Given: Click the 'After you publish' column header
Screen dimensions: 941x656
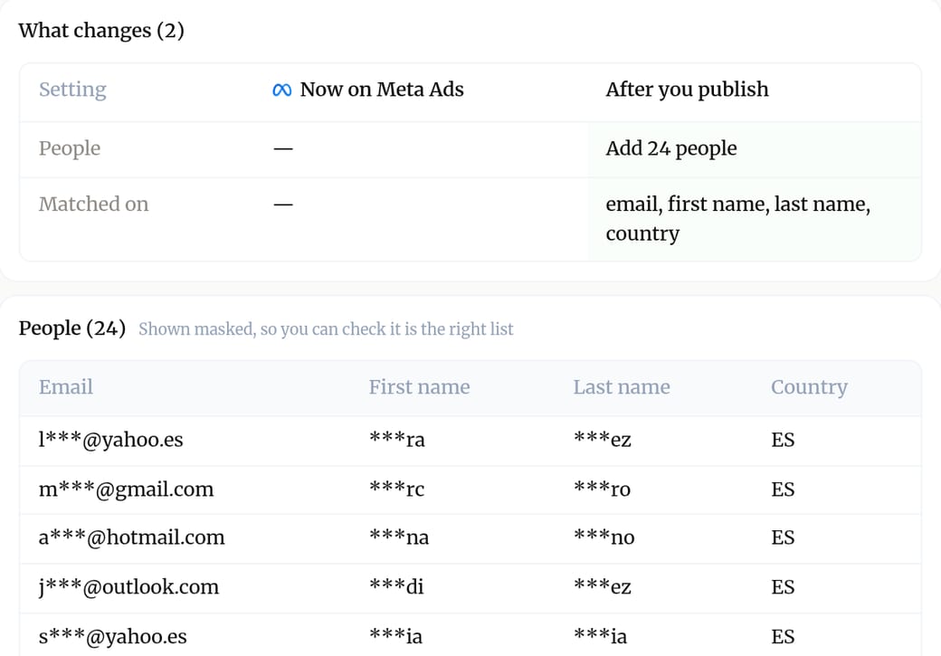Looking at the screenshot, I should [x=687, y=90].
